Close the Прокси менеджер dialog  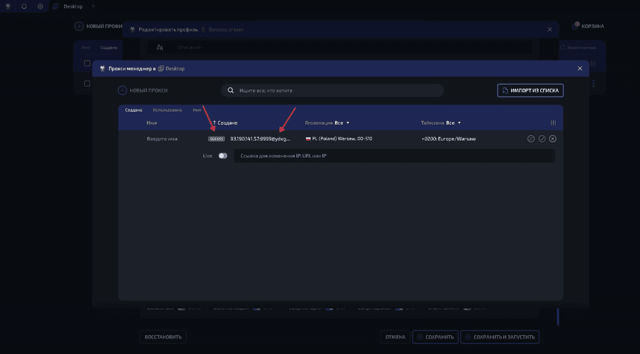coord(580,68)
